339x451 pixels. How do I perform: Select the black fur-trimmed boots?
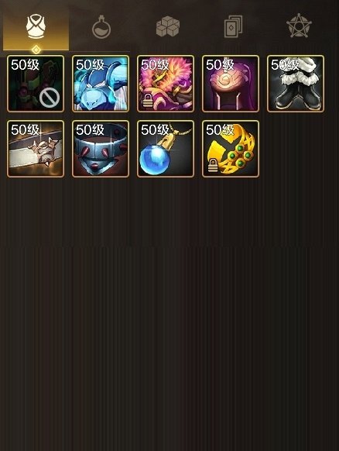[x=296, y=84]
